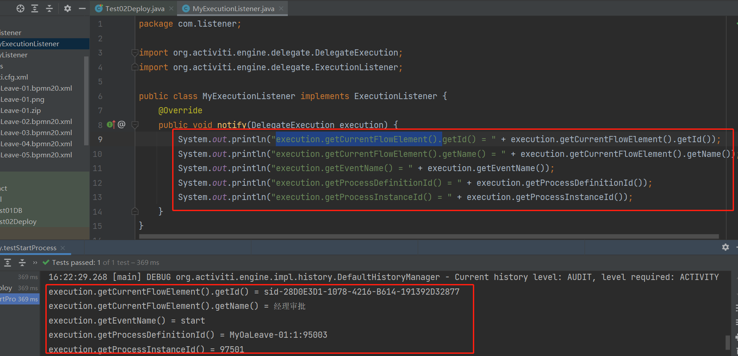Open Project panel settings gear

pyautogui.click(x=68, y=8)
